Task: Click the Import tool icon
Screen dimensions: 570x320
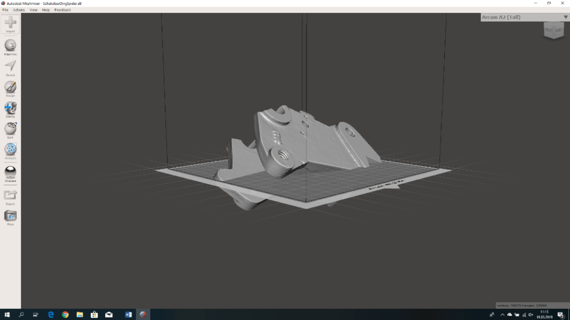Action: click(x=10, y=23)
